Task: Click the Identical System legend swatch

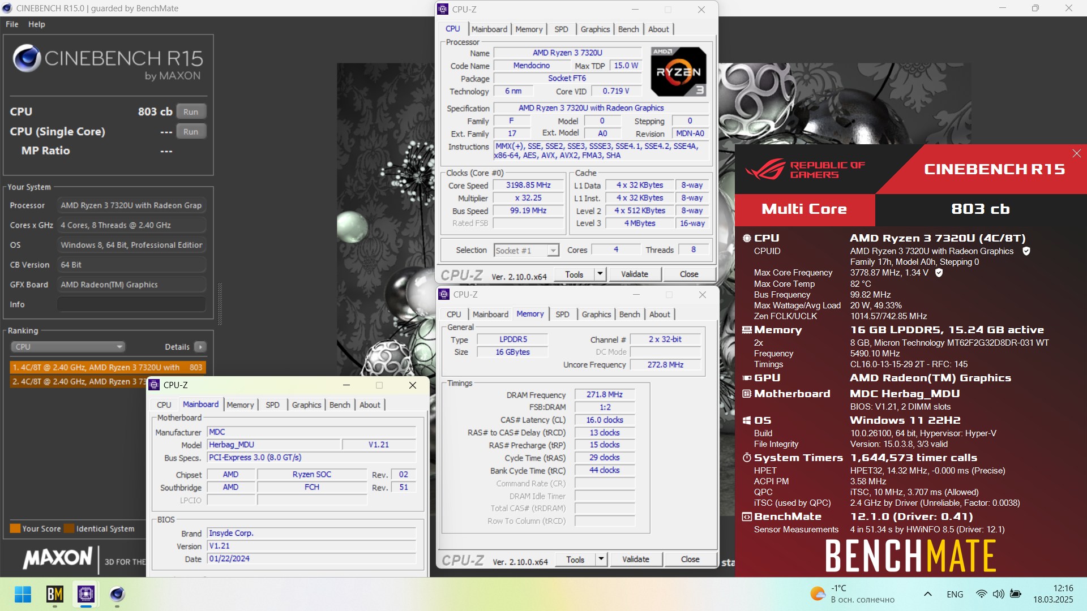Action: coord(69,528)
